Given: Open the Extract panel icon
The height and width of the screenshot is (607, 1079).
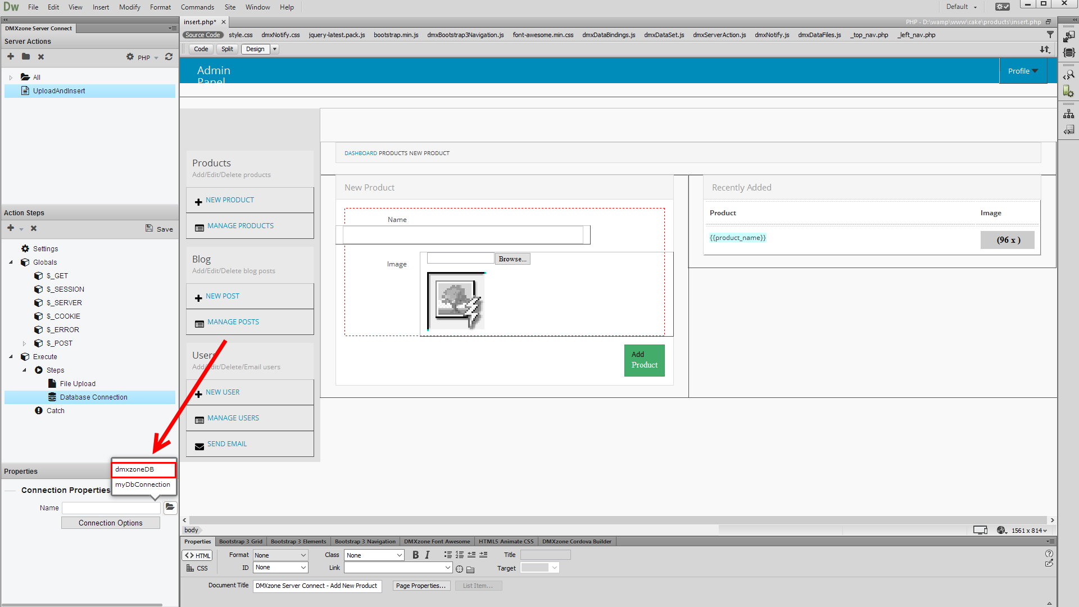Looking at the screenshot, I should 1069,37.
